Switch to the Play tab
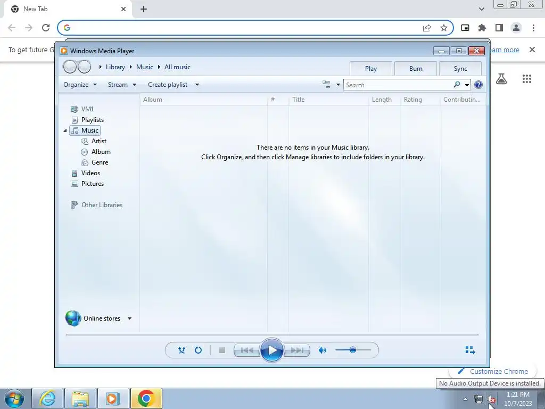Viewport: 545px width, 409px height. point(371,69)
